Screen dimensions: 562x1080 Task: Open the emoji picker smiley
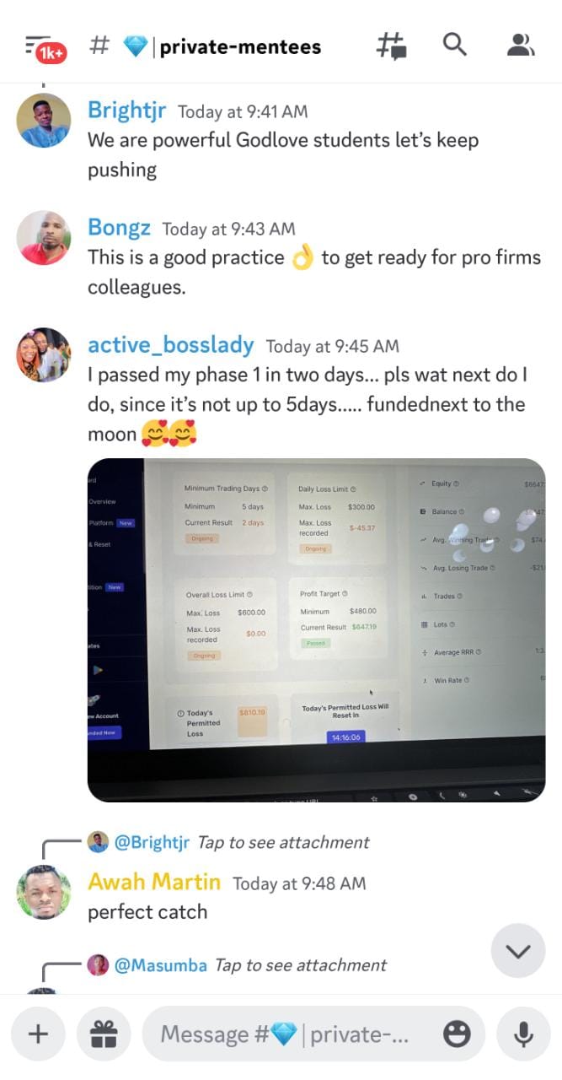(457, 1034)
